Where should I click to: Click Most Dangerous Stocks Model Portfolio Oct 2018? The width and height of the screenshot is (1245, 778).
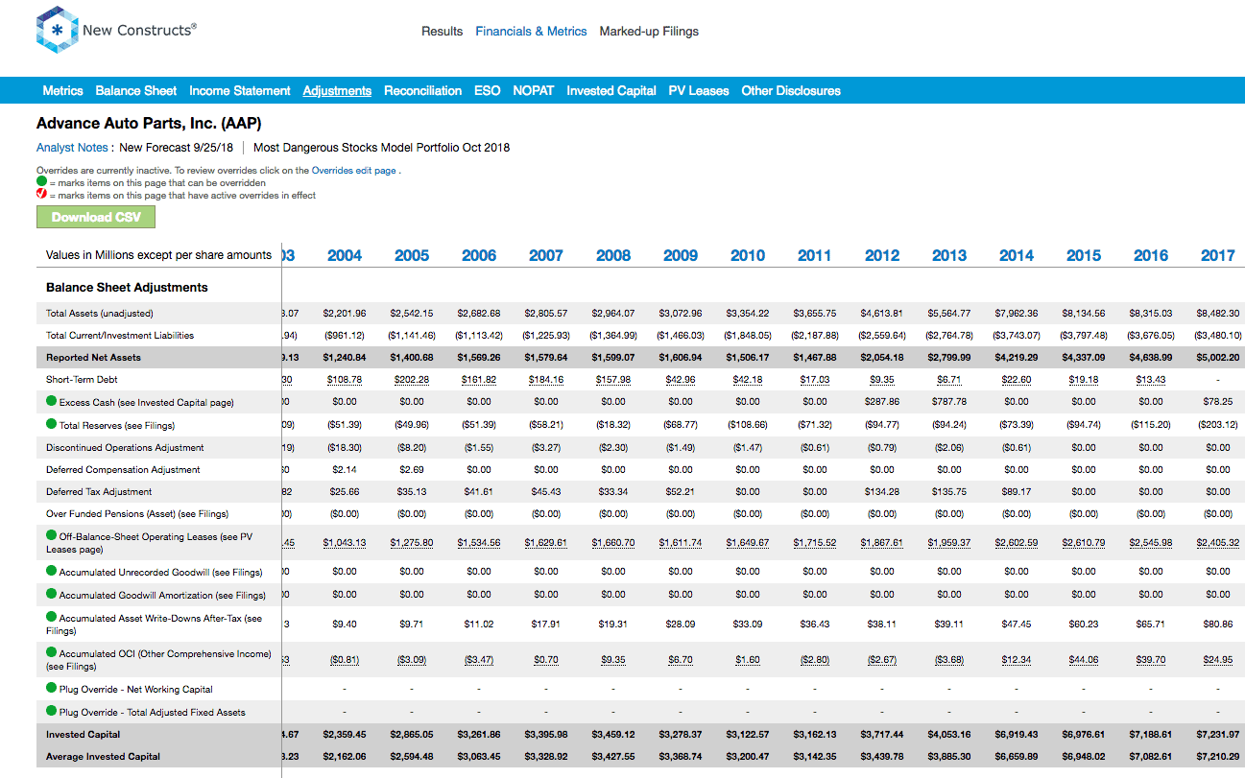[x=382, y=148]
